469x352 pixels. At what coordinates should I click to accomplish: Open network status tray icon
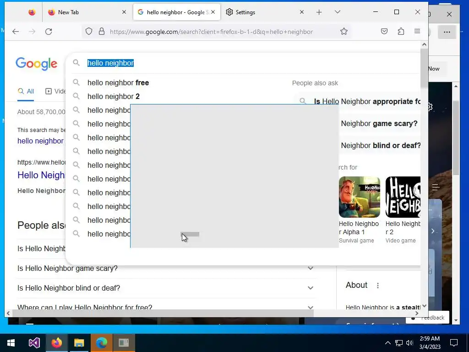click(x=399, y=343)
